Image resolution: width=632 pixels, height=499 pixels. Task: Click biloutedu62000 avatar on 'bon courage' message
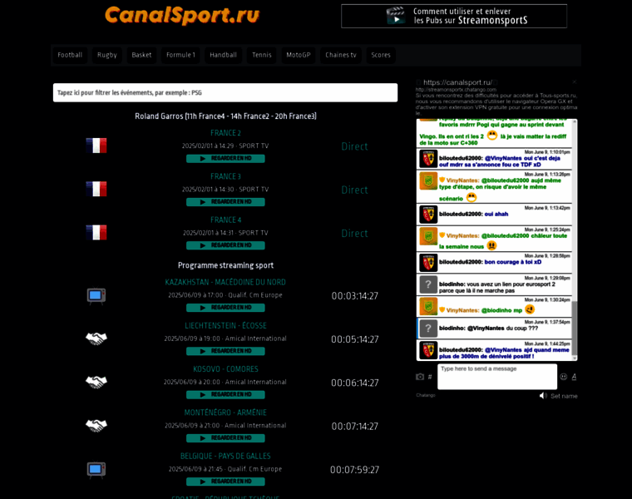[x=428, y=263]
